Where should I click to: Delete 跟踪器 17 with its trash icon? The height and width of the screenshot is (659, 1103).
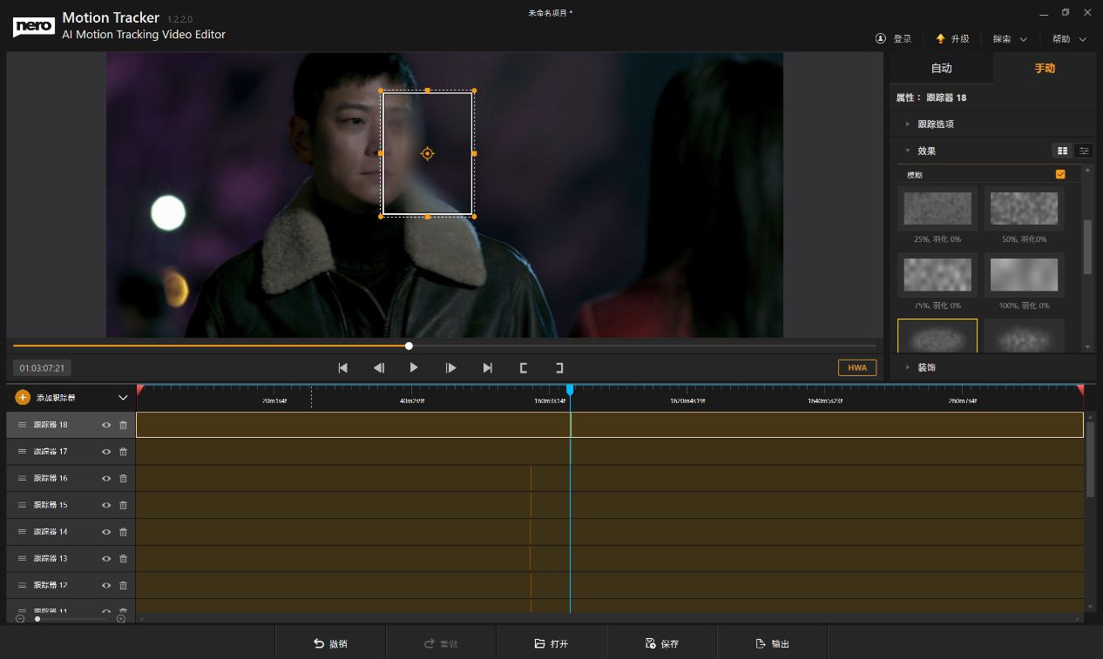[x=123, y=452]
